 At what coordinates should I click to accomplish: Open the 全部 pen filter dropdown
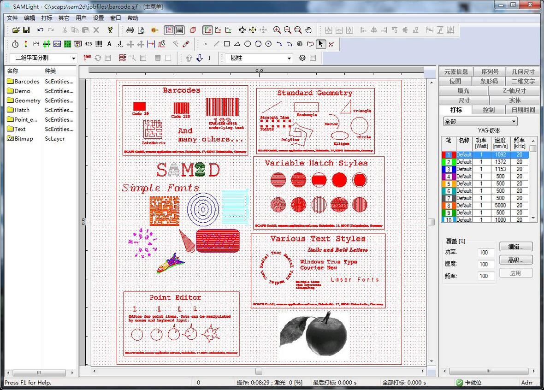click(x=480, y=121)
